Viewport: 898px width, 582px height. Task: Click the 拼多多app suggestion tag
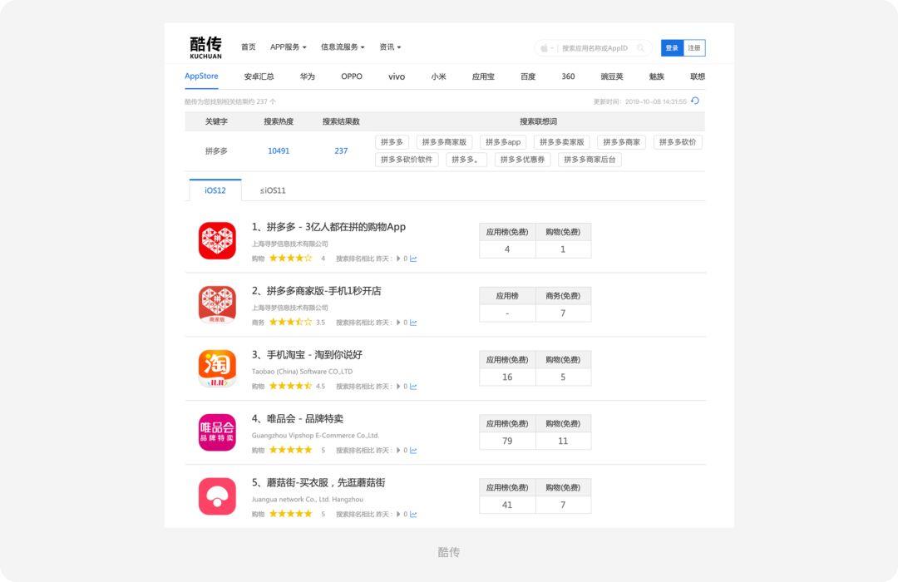coord(503,142)
